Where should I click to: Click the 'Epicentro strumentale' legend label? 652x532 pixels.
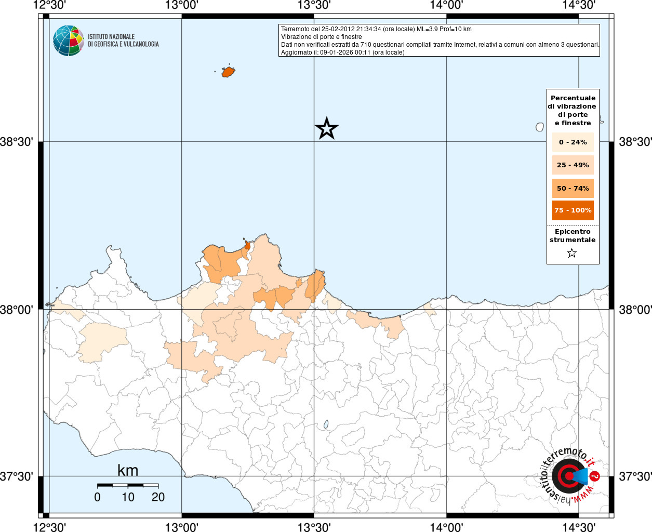click(x=573, y=236)
